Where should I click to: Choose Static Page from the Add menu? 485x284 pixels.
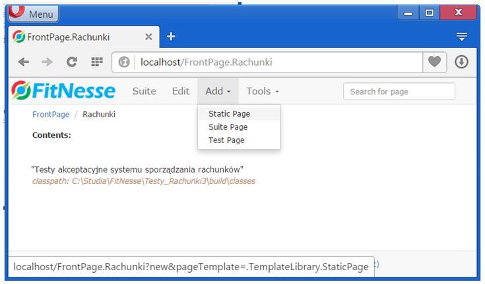239,114
